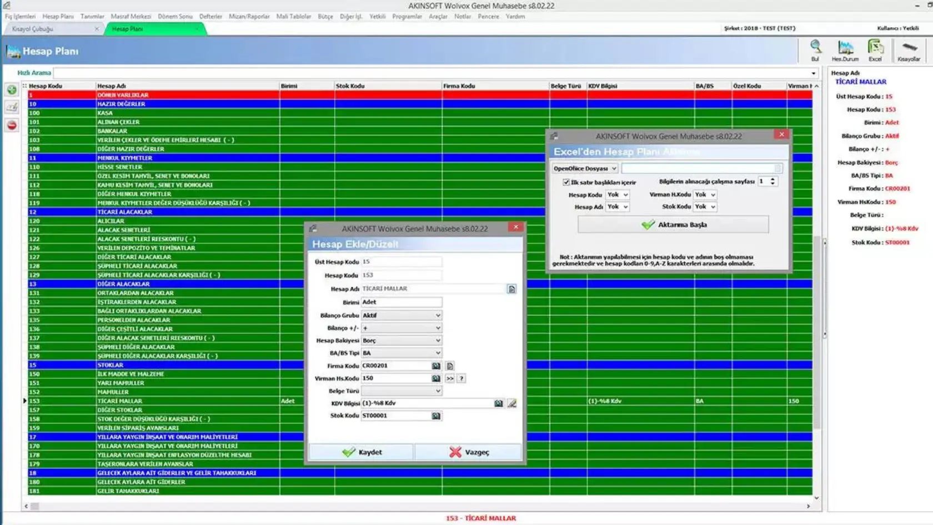
Task: Open the Mizan/Raporlar menu
Action: click(249, 17)
